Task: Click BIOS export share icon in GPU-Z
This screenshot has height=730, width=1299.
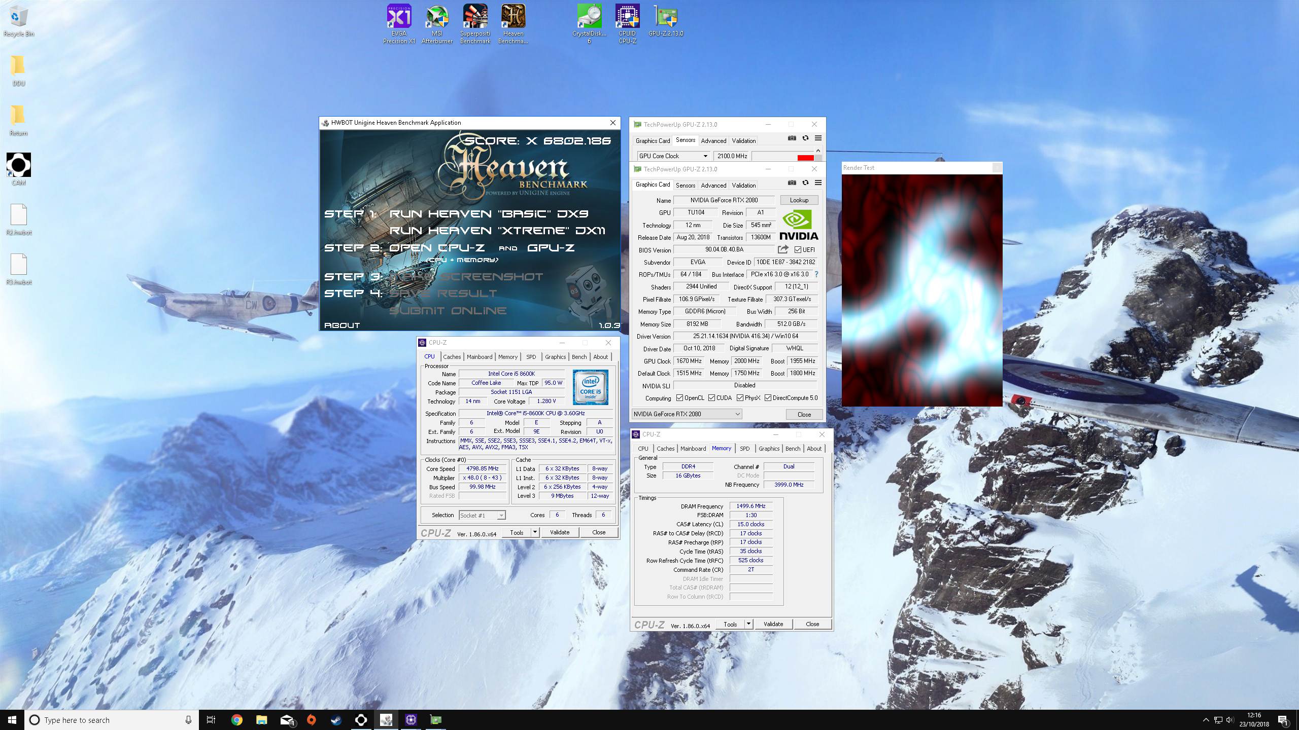Action: coord(783,249)
